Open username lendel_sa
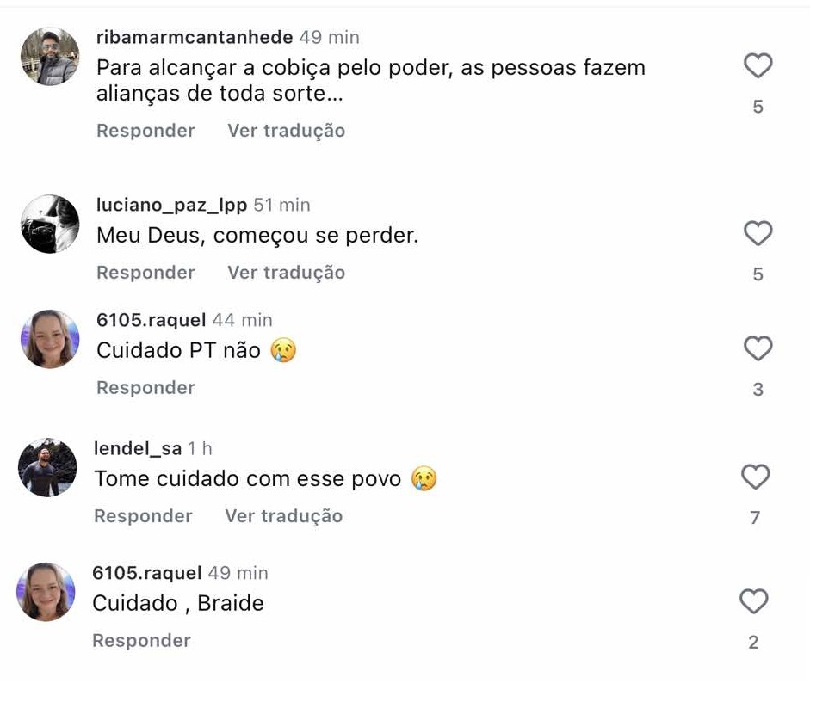Screen dimensions: 835x702 coord(138,449)
